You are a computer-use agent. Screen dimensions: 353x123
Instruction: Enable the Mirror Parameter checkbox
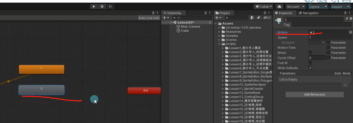coord(328,53)
